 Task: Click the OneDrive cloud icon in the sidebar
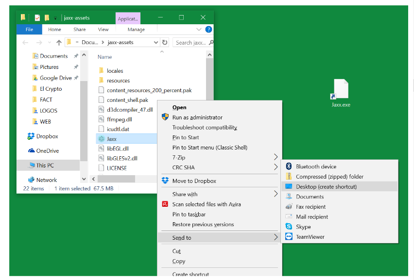(x=32, y=150)
